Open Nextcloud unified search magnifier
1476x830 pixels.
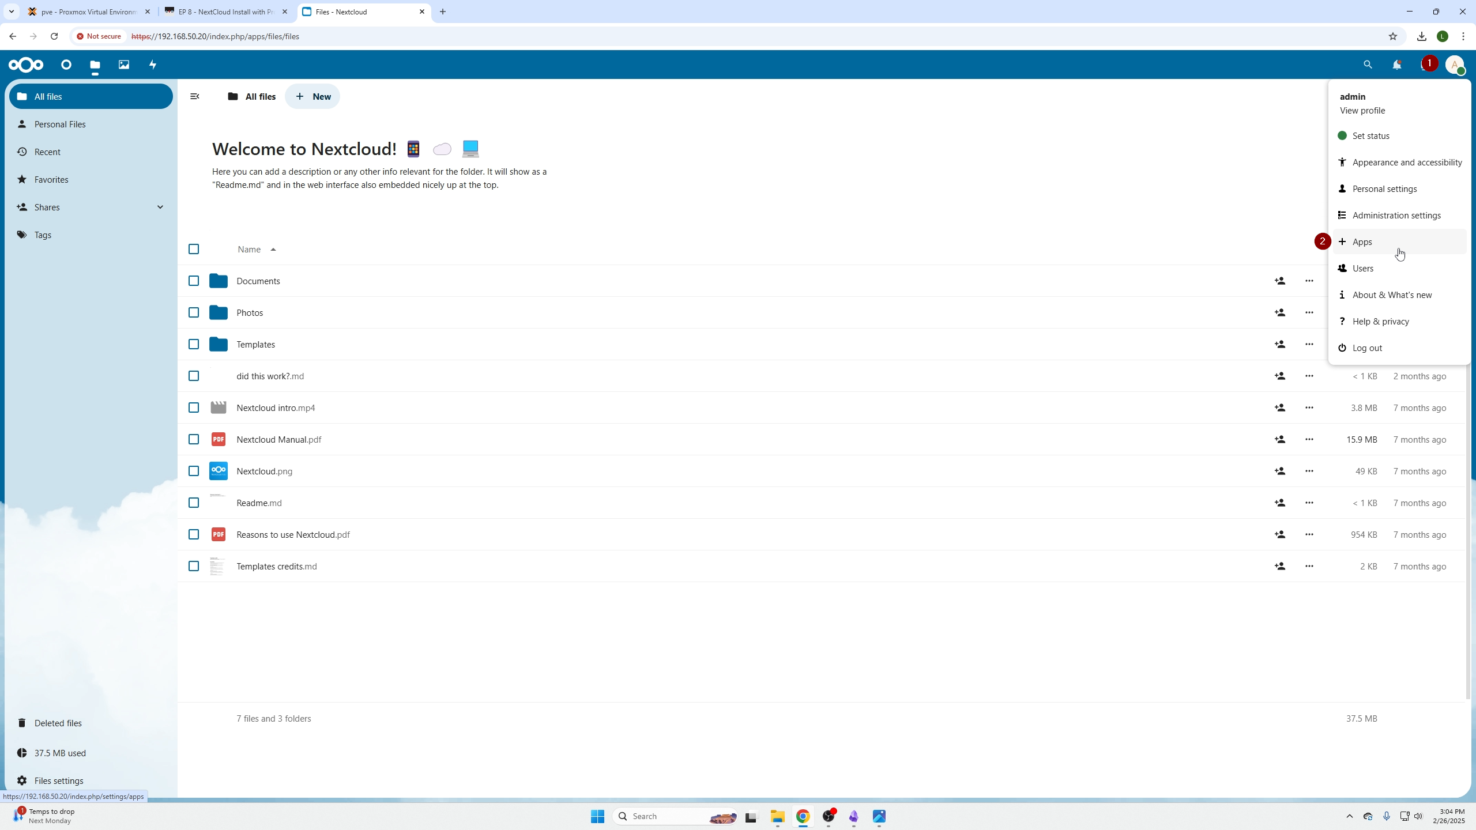[1368, 65]
